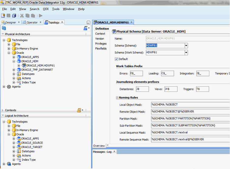Viewport: 230px width, 169px height.
Task: Click the New toolbar icon
Action: pyautogui.click(x=3, y=16)
